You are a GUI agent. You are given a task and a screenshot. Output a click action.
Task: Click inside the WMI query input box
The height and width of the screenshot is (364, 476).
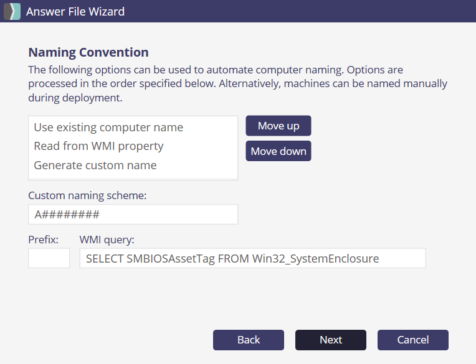252,258
